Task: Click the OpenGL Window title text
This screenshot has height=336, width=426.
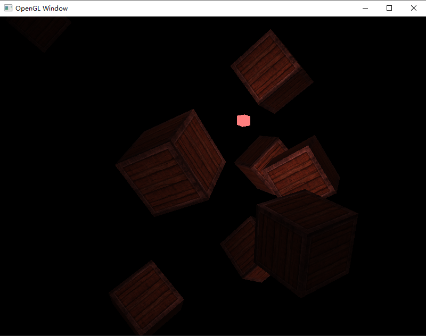Action: coord(42,9)
